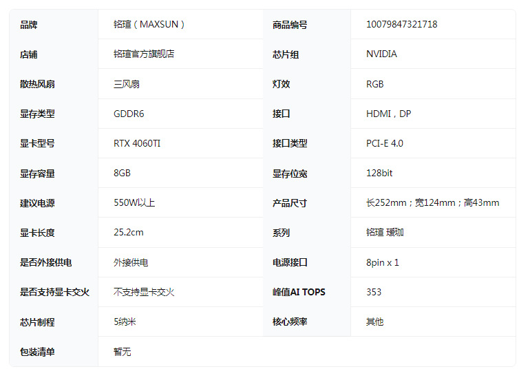The width and height of the screenshot is (519, 389).
Task: Click the 品牌 label cell
Action: (x=29, y=25)
